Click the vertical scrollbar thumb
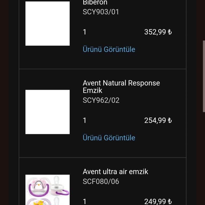Viewport: 205px width, 205px height. pyautogui.click(x=204, y=76)
